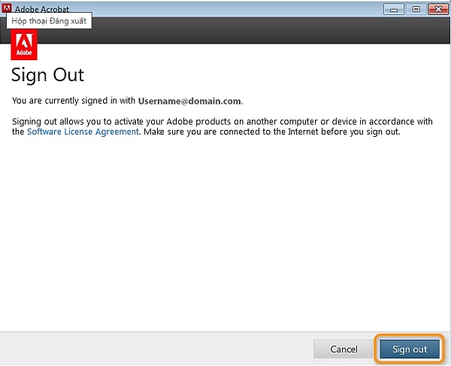
Task: Click the gray footer bar beside Cancel
Action: click(x=156, y=349)
